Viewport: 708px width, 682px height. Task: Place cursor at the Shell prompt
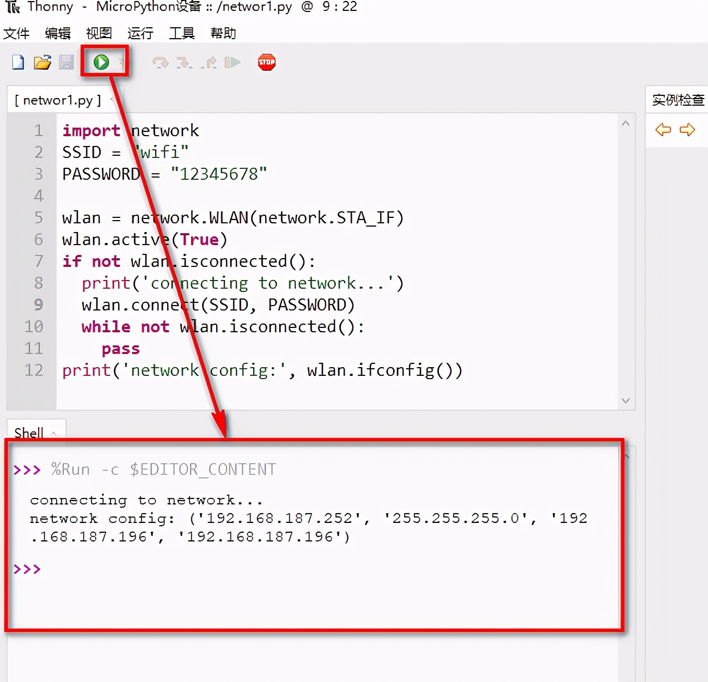[x=60, y=569]
